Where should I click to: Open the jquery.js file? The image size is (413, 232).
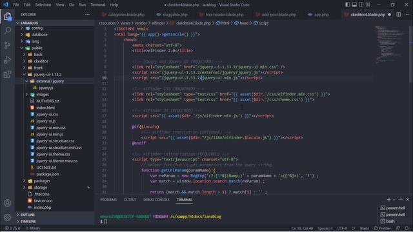(46, 88)
